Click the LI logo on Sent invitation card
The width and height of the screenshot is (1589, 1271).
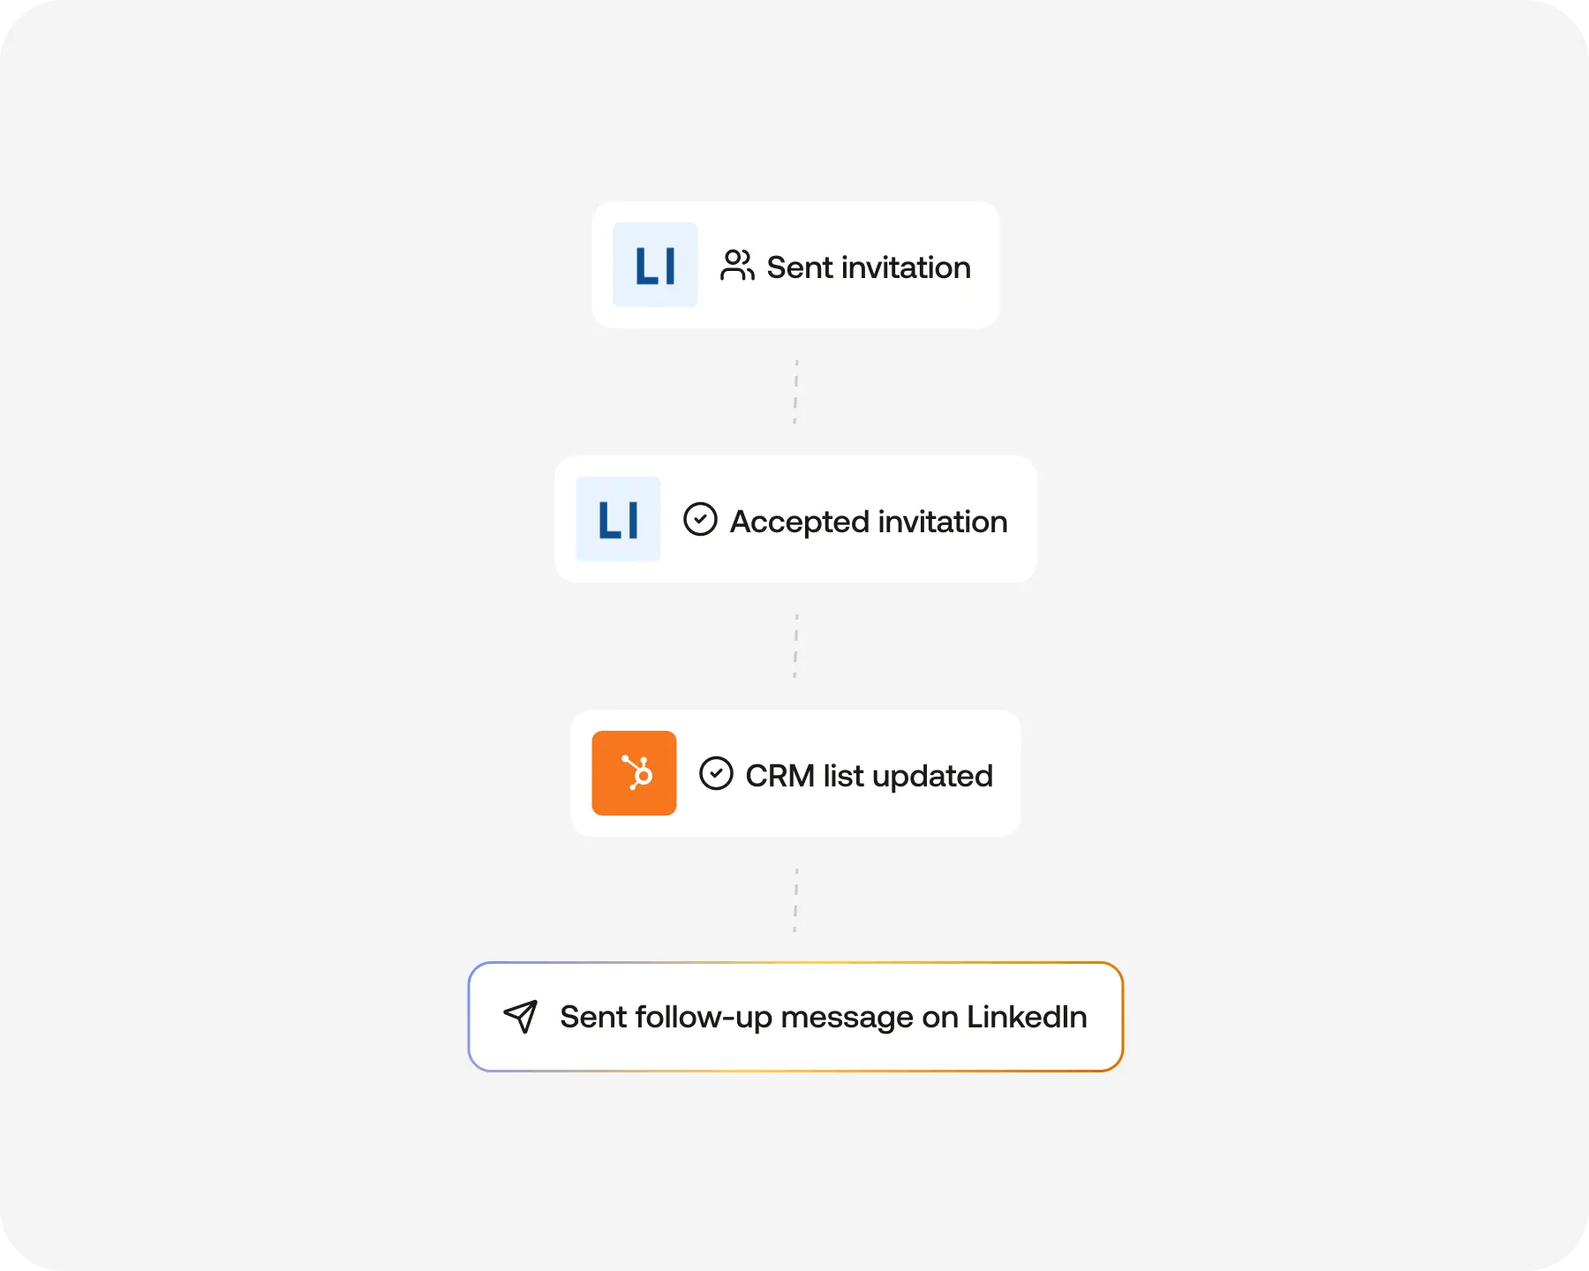click(655, 265)
